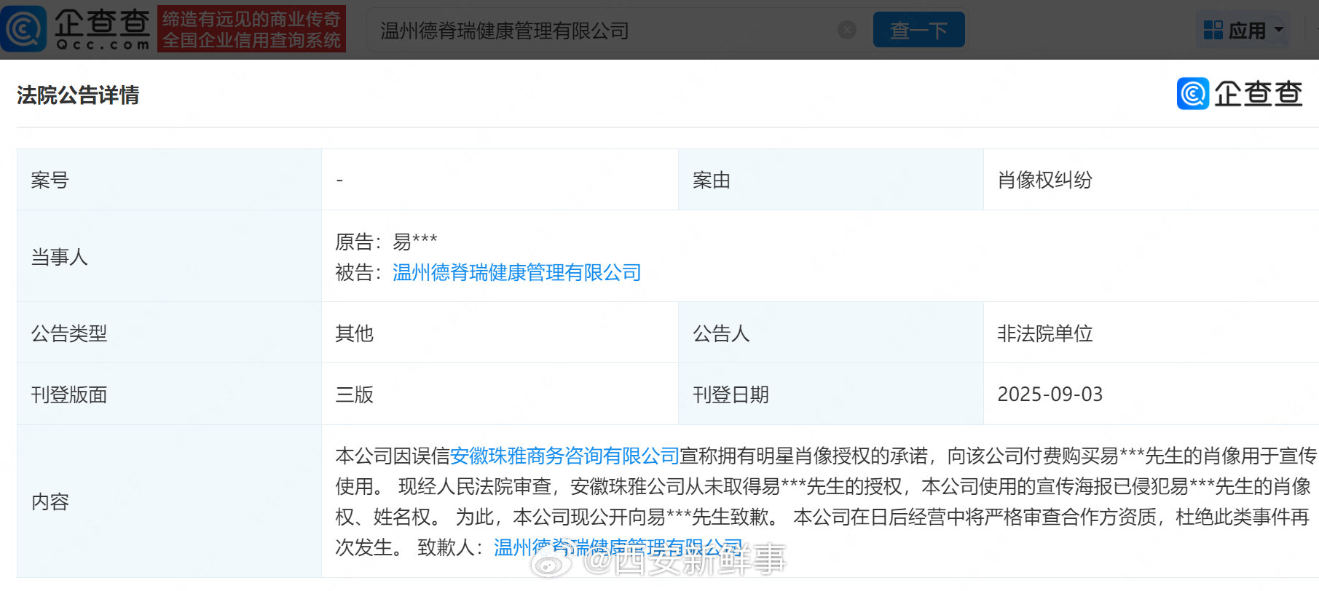Click the 刊登日期 label cell
The width and height of the screenshot is (1319, 591).
[x=831, y=394]
